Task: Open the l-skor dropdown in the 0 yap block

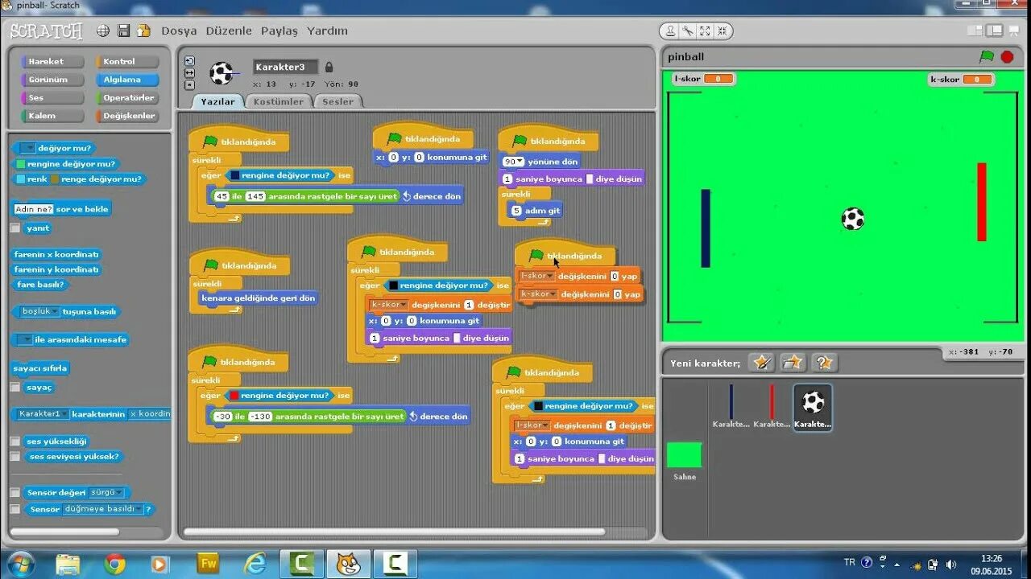Action: (537, 276)
